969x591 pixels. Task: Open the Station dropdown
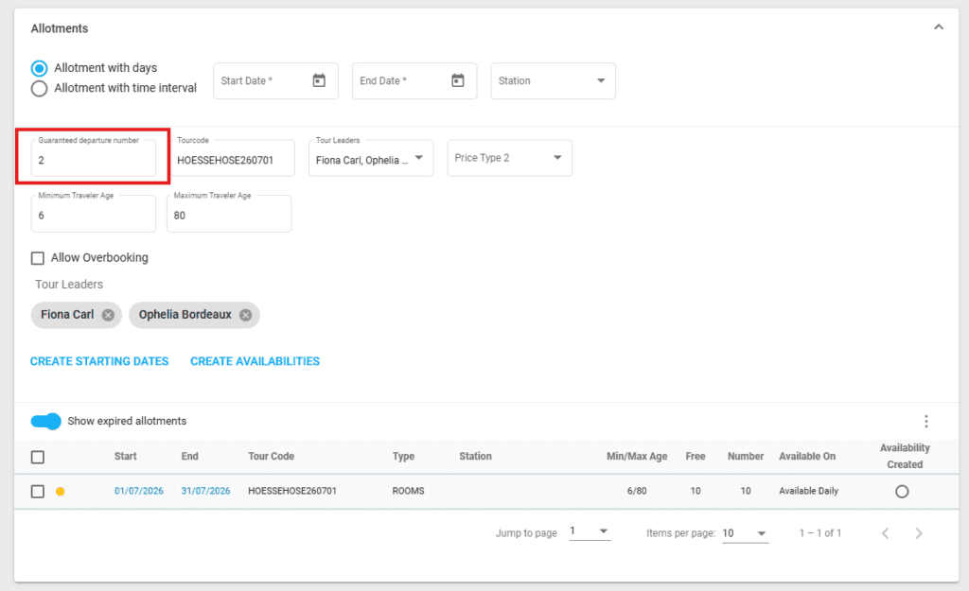click(x=554, y=81)
